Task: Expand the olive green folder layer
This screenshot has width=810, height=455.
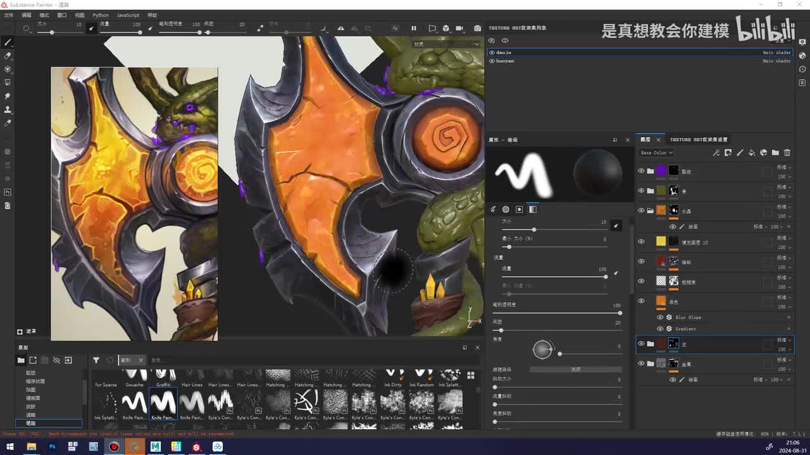Action: tap(650, 190)
